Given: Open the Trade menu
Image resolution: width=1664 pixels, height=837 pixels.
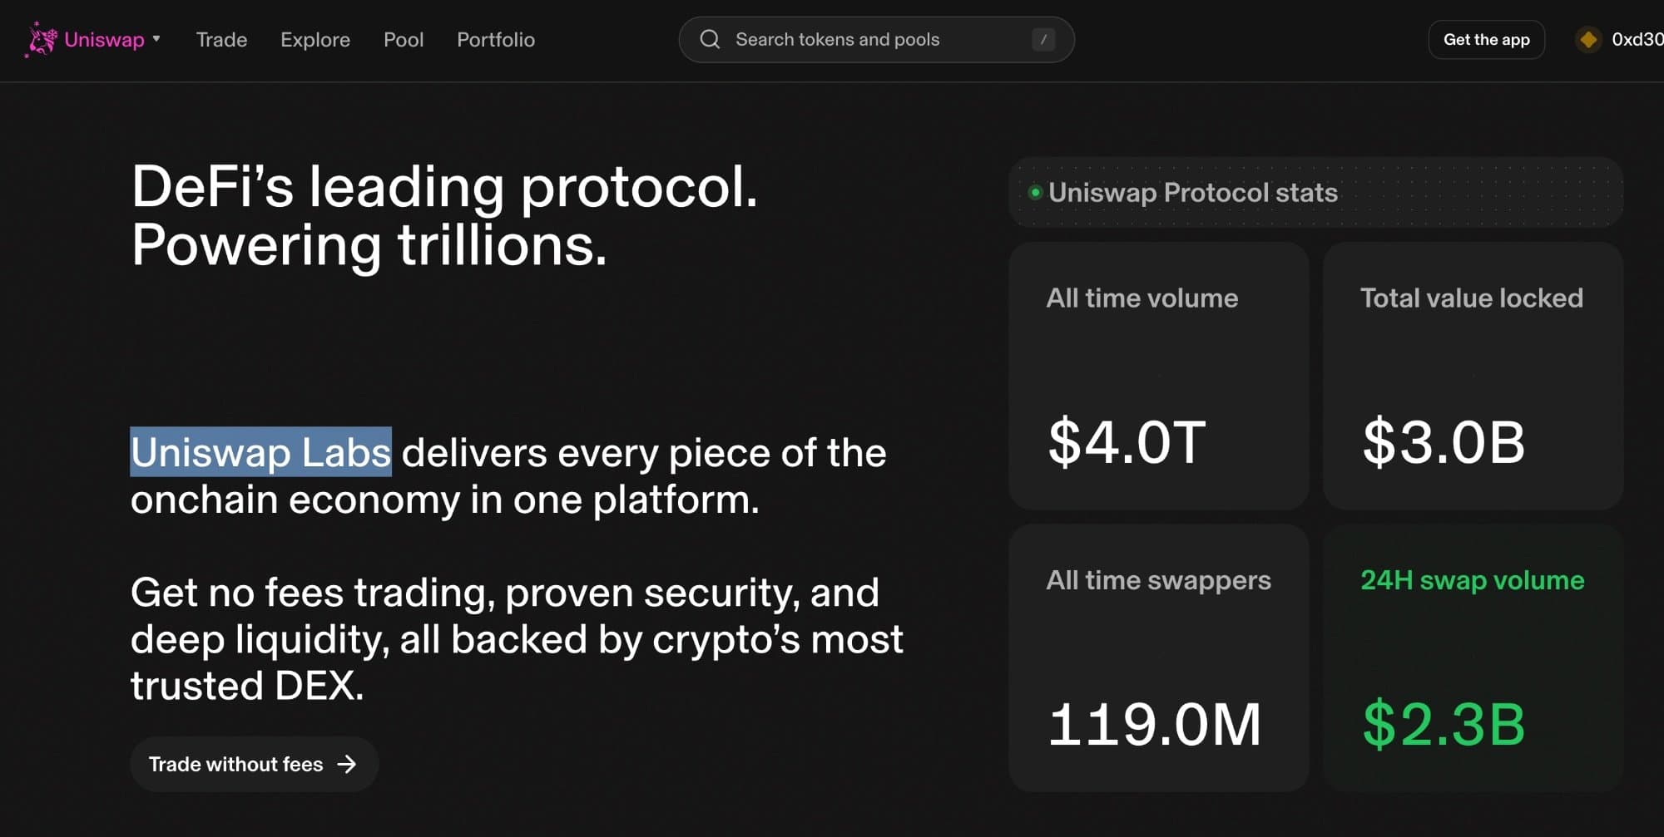Looking at the screenshot, I should tap(221, 40).
